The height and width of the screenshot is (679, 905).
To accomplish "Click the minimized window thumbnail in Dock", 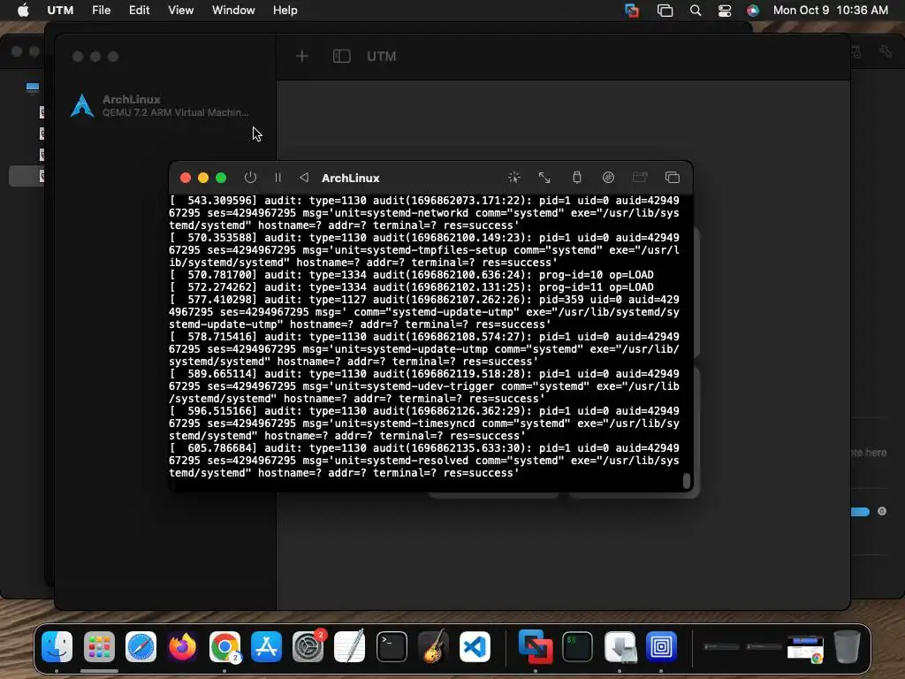I will coord(805,649).
